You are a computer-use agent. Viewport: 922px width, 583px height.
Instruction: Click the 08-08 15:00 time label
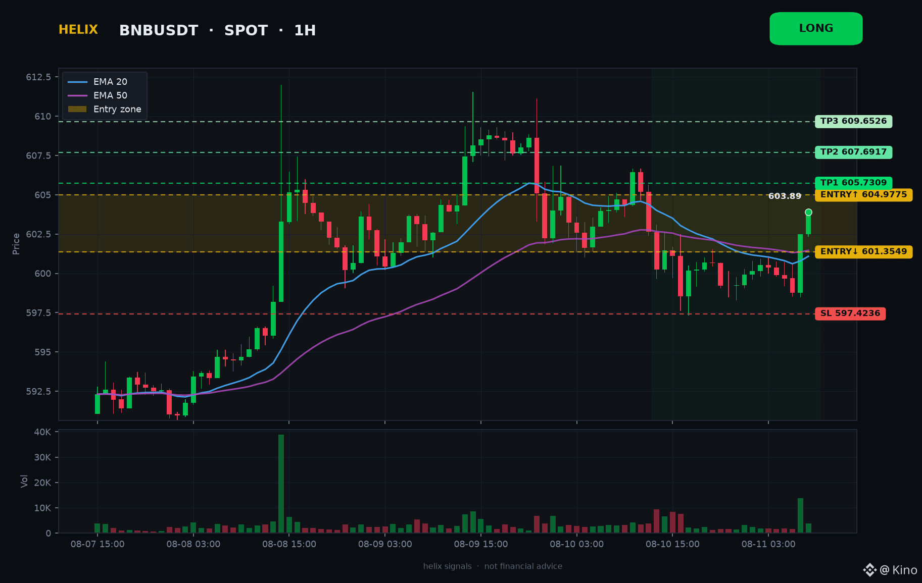[x=289, y=544]
